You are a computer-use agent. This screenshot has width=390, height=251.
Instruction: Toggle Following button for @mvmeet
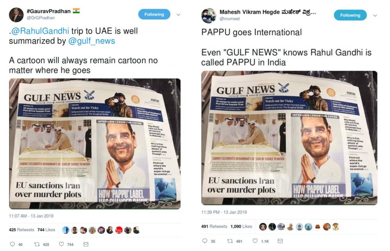pyautogui.click(x=350, y=15)
